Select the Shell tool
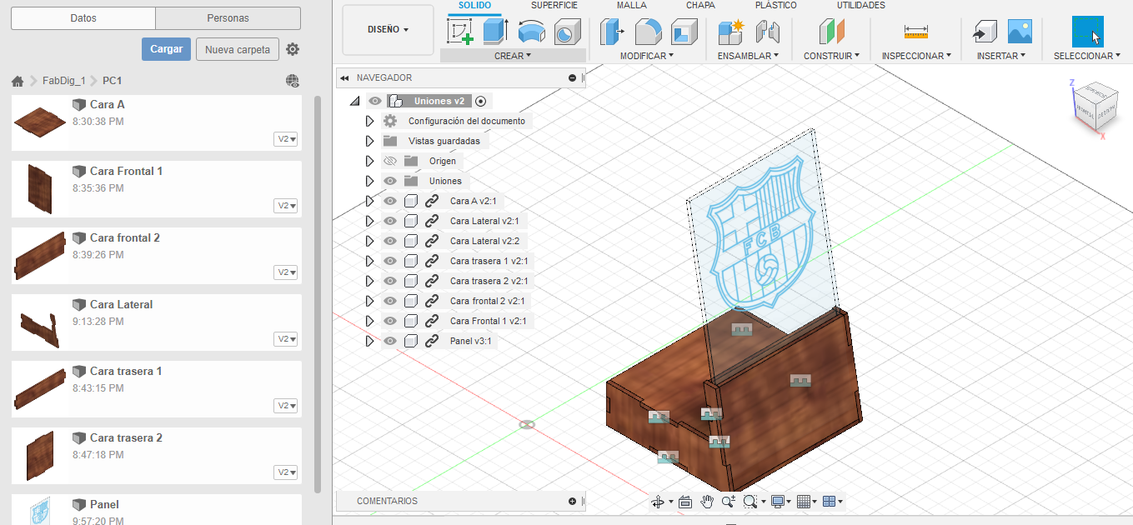The image size is (1133, 525). pos(684,32)
